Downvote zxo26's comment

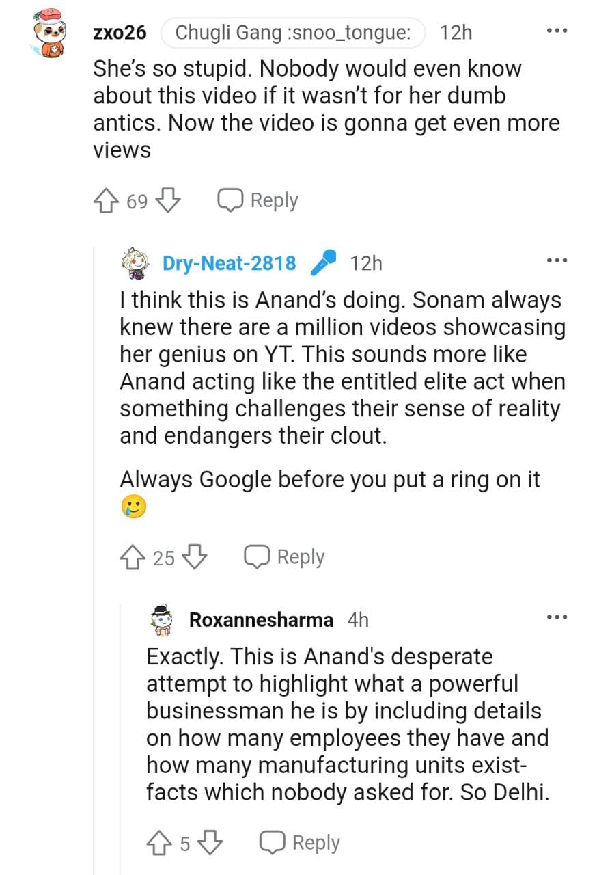[x=168, y=200]
